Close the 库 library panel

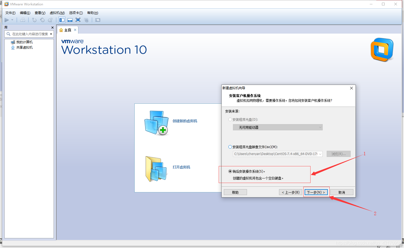click(x=53, y=27)
